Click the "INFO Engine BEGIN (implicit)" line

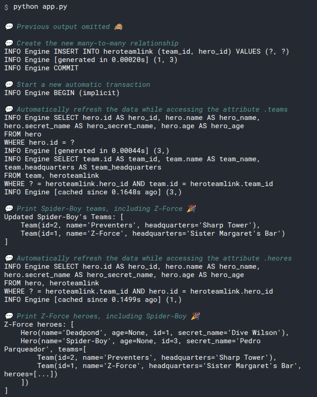62,93
